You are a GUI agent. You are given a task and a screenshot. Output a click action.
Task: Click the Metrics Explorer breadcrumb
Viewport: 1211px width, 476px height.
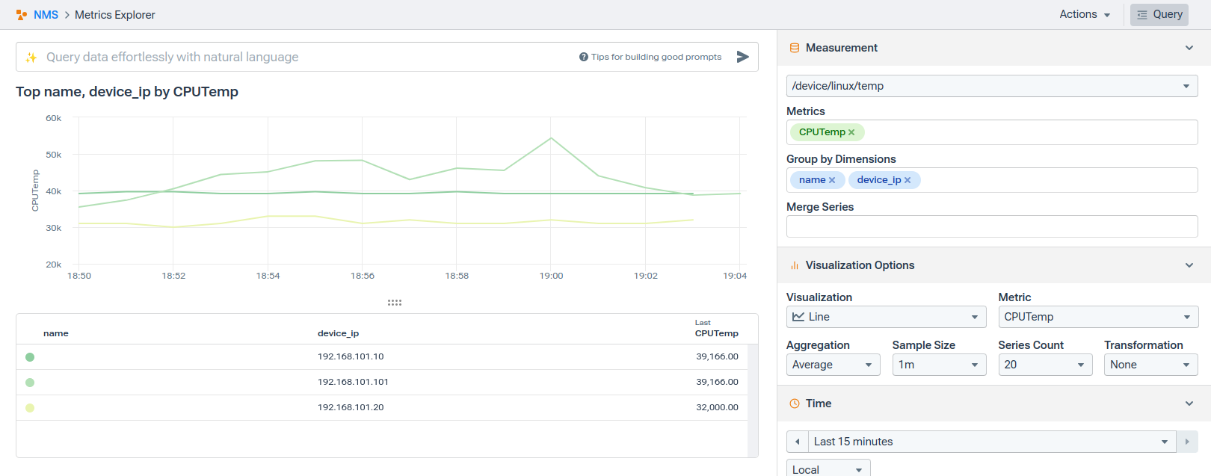tap(115, 15)
